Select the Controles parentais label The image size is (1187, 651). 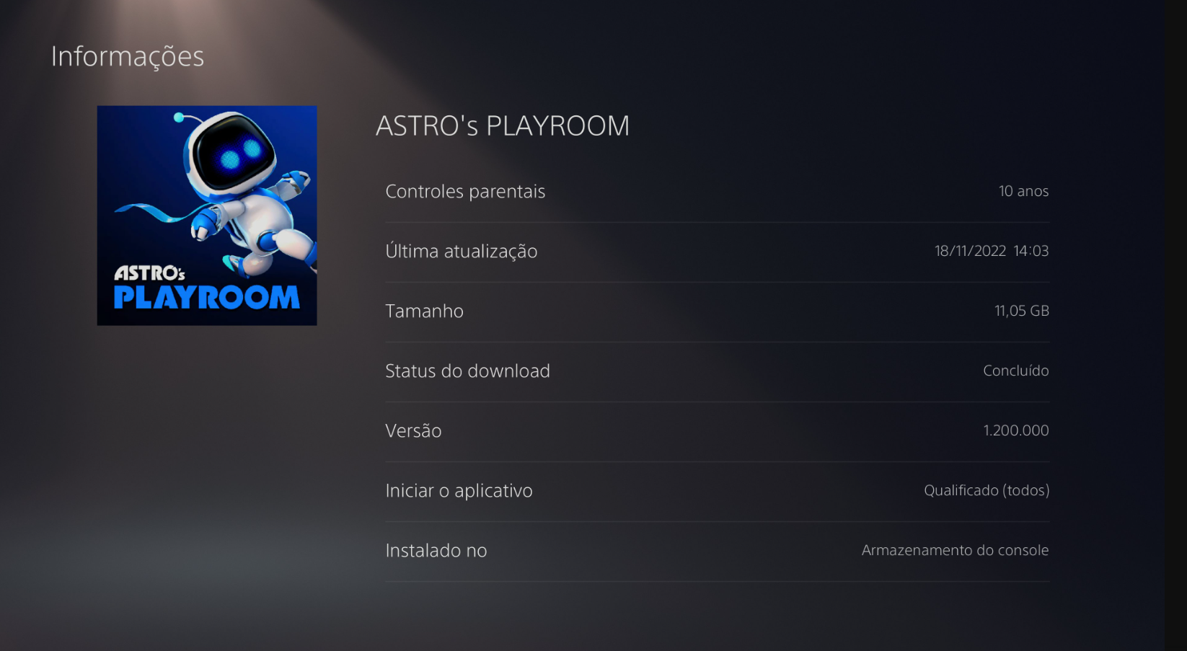465,192
